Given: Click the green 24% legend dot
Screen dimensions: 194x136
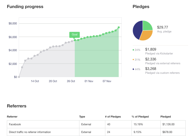Looking at the screenshot, I should pos(133,50).
